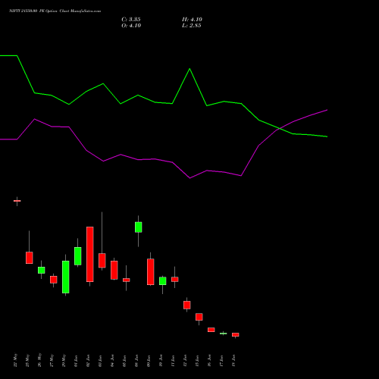379x379 pixels.
Task: Click the green candlestick for 08 Jun
Action: coord(139,227)
